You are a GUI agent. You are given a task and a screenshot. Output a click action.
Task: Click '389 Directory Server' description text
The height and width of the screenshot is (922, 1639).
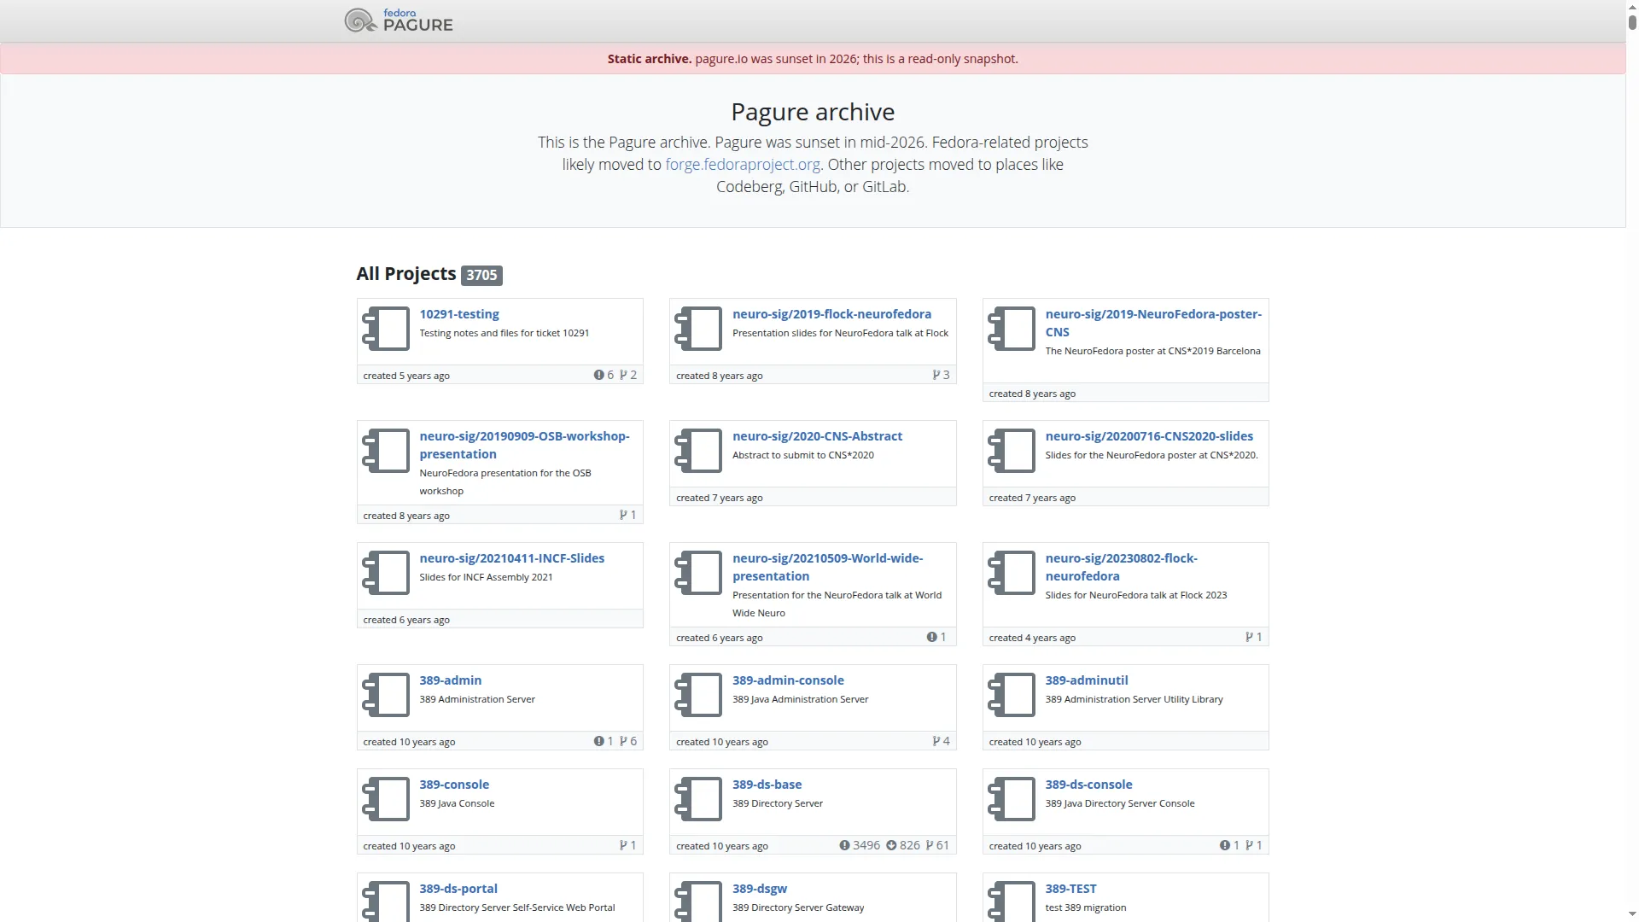[778, 803]
